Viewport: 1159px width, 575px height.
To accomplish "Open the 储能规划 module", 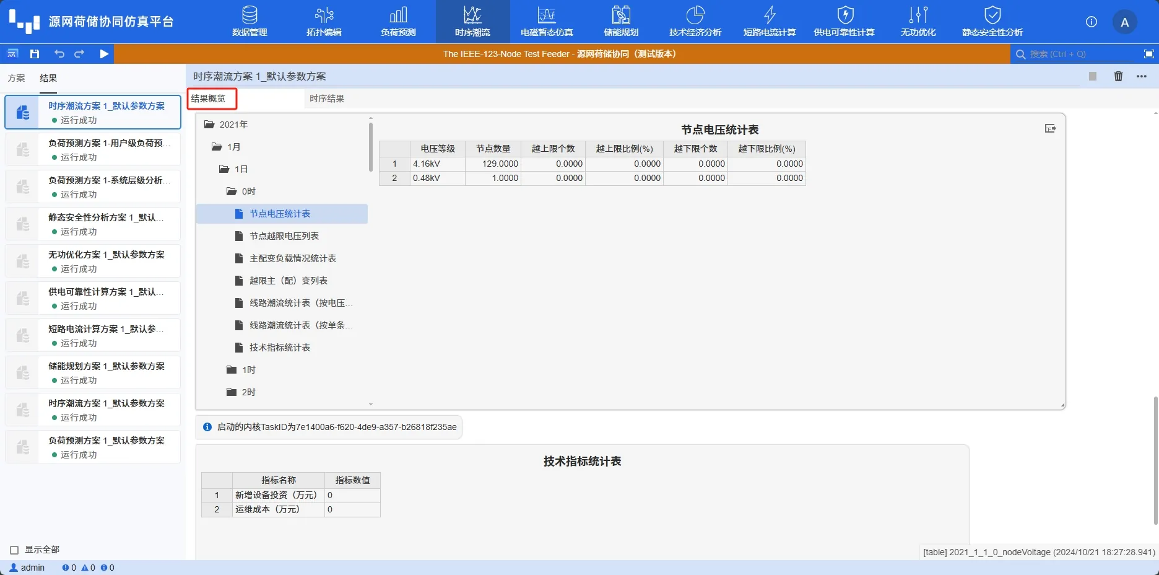I will coord(621,21).
